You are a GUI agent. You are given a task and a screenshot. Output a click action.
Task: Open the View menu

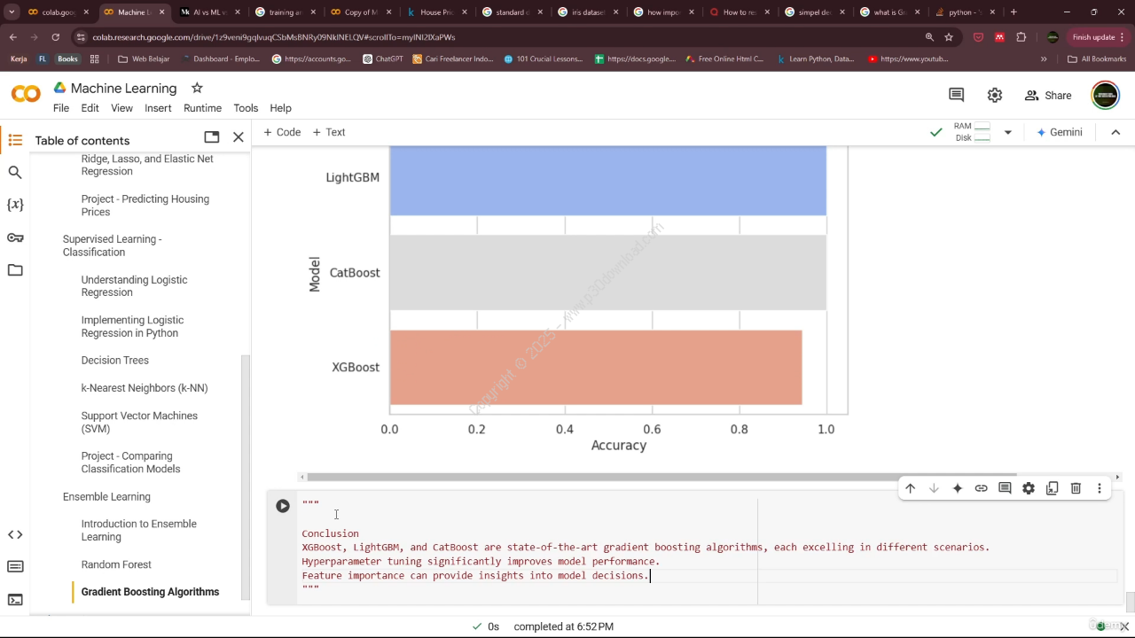point(121,108)
